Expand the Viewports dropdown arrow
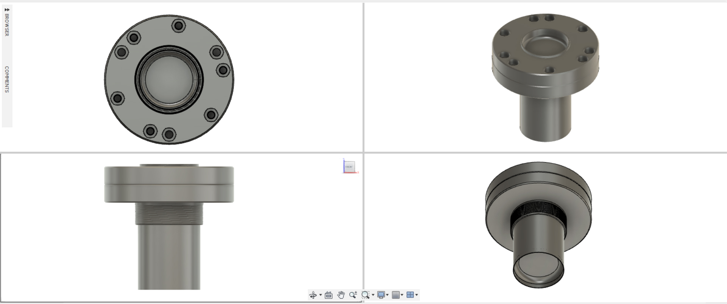This screenshot has height=304, width=727. [x=417, y=295]
